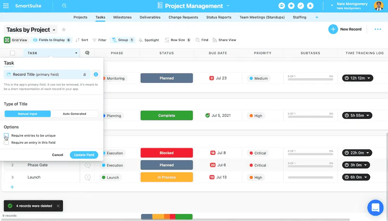Viewport: 388px width, 221px height.
Task: Select Auto Generated title type
Action: 74,114
